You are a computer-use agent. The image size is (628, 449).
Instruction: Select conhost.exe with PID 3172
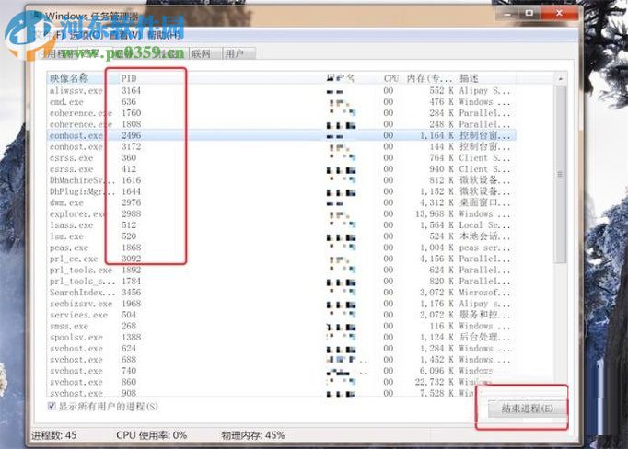point(281,146)
